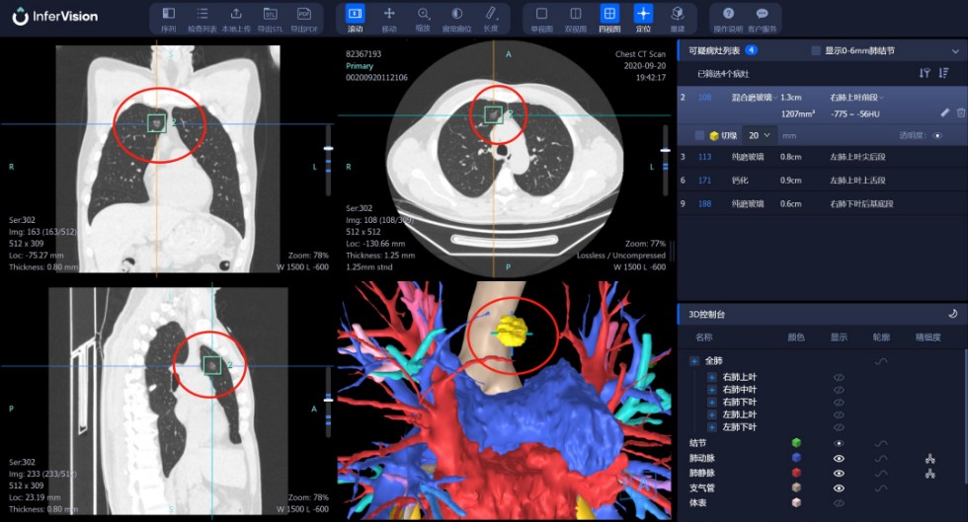Click the axial view slice slider handle
The width and height of the screenshot is (968, 522).
pyautogui.click(x=665, y=150)
